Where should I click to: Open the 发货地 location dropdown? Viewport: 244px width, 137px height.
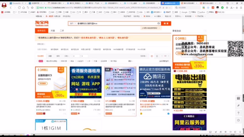pyautogui.click(x=143, y=56)
